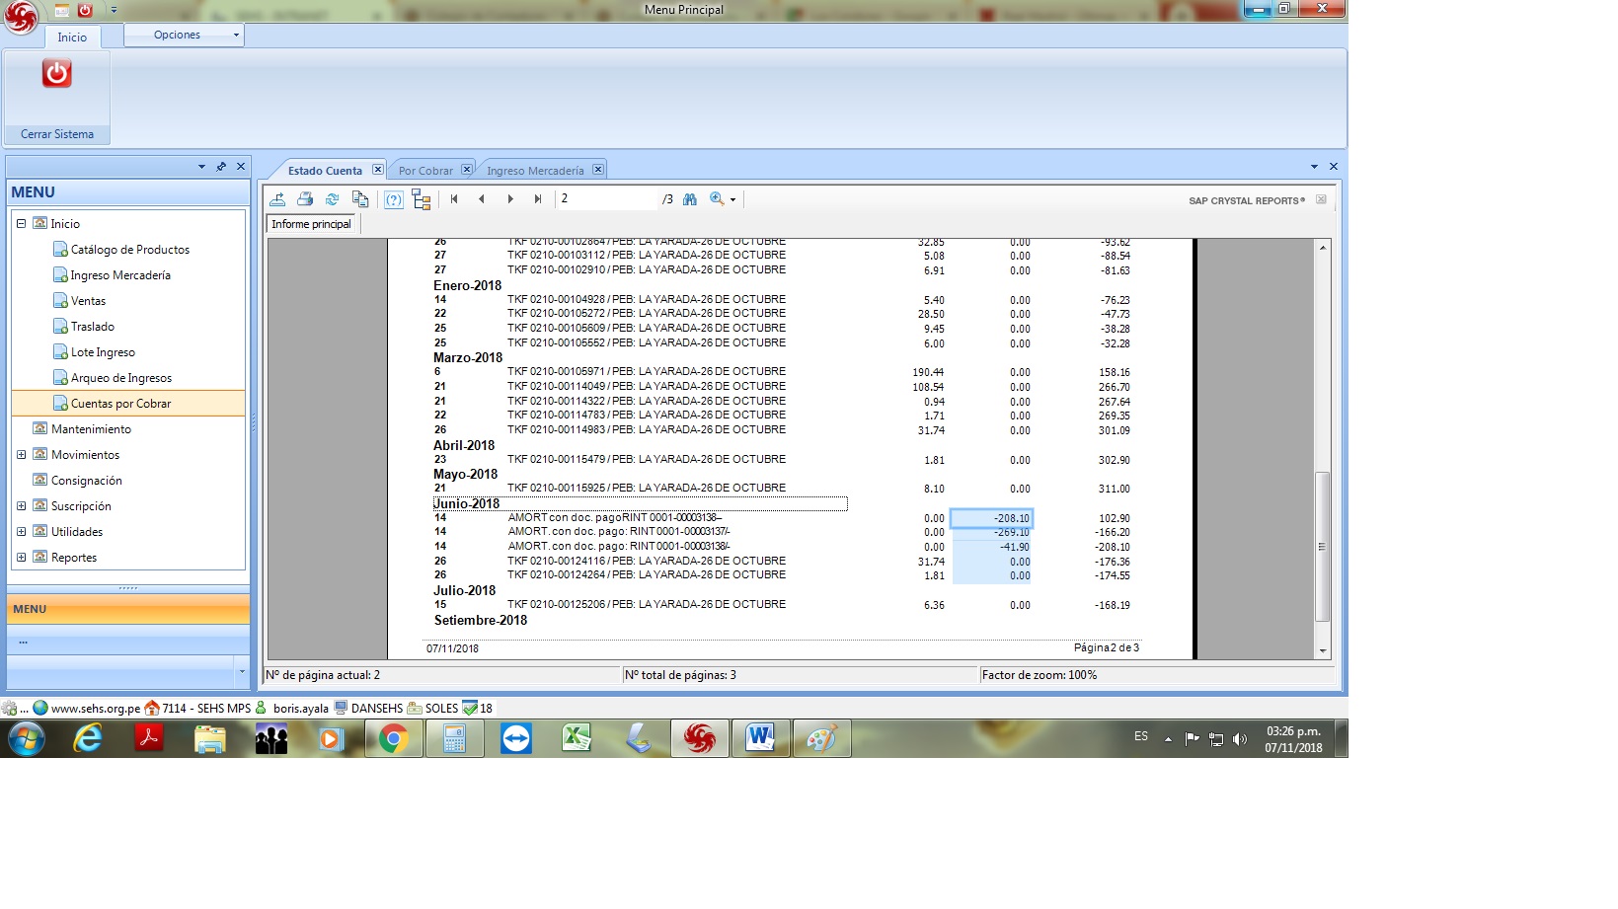Click the Export report icon
The width and height of the screenshot is (1618, 909).
[x=278, y=199]
